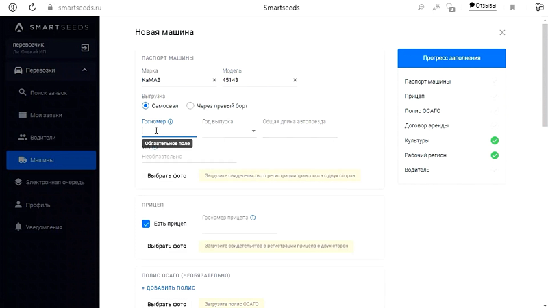Viewport: 548px width, 308px height.
Task: Click Выбрать фото in Паспорт машины section
Action: tap(166, 176)
